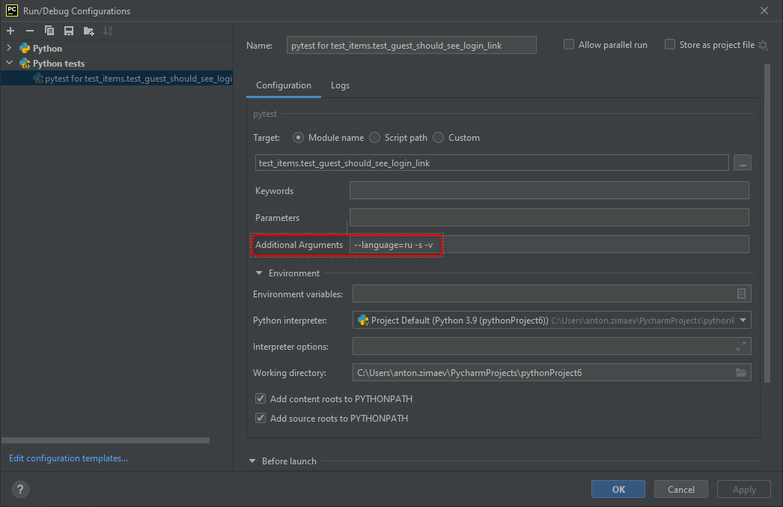Screen dimensions: 783x507
Task: Collapse the Environment section
Action: coord(259,273)
